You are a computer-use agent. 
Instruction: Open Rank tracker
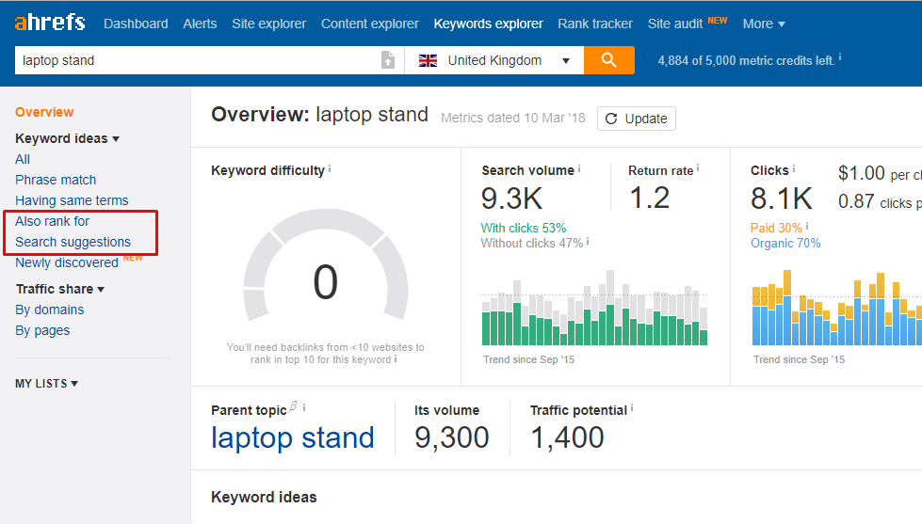point(595,24)
